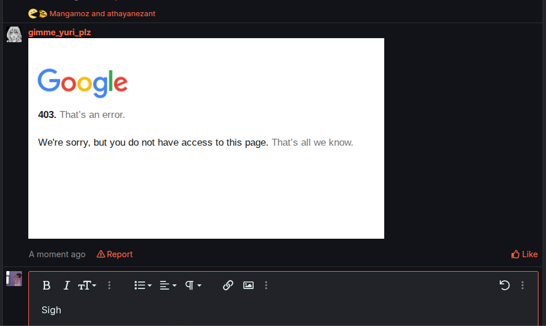Image resolution: width=546 pixels, height=326 pixels.
Task: Click your own avatar beside the editor
Action: (x=14, y=279)
